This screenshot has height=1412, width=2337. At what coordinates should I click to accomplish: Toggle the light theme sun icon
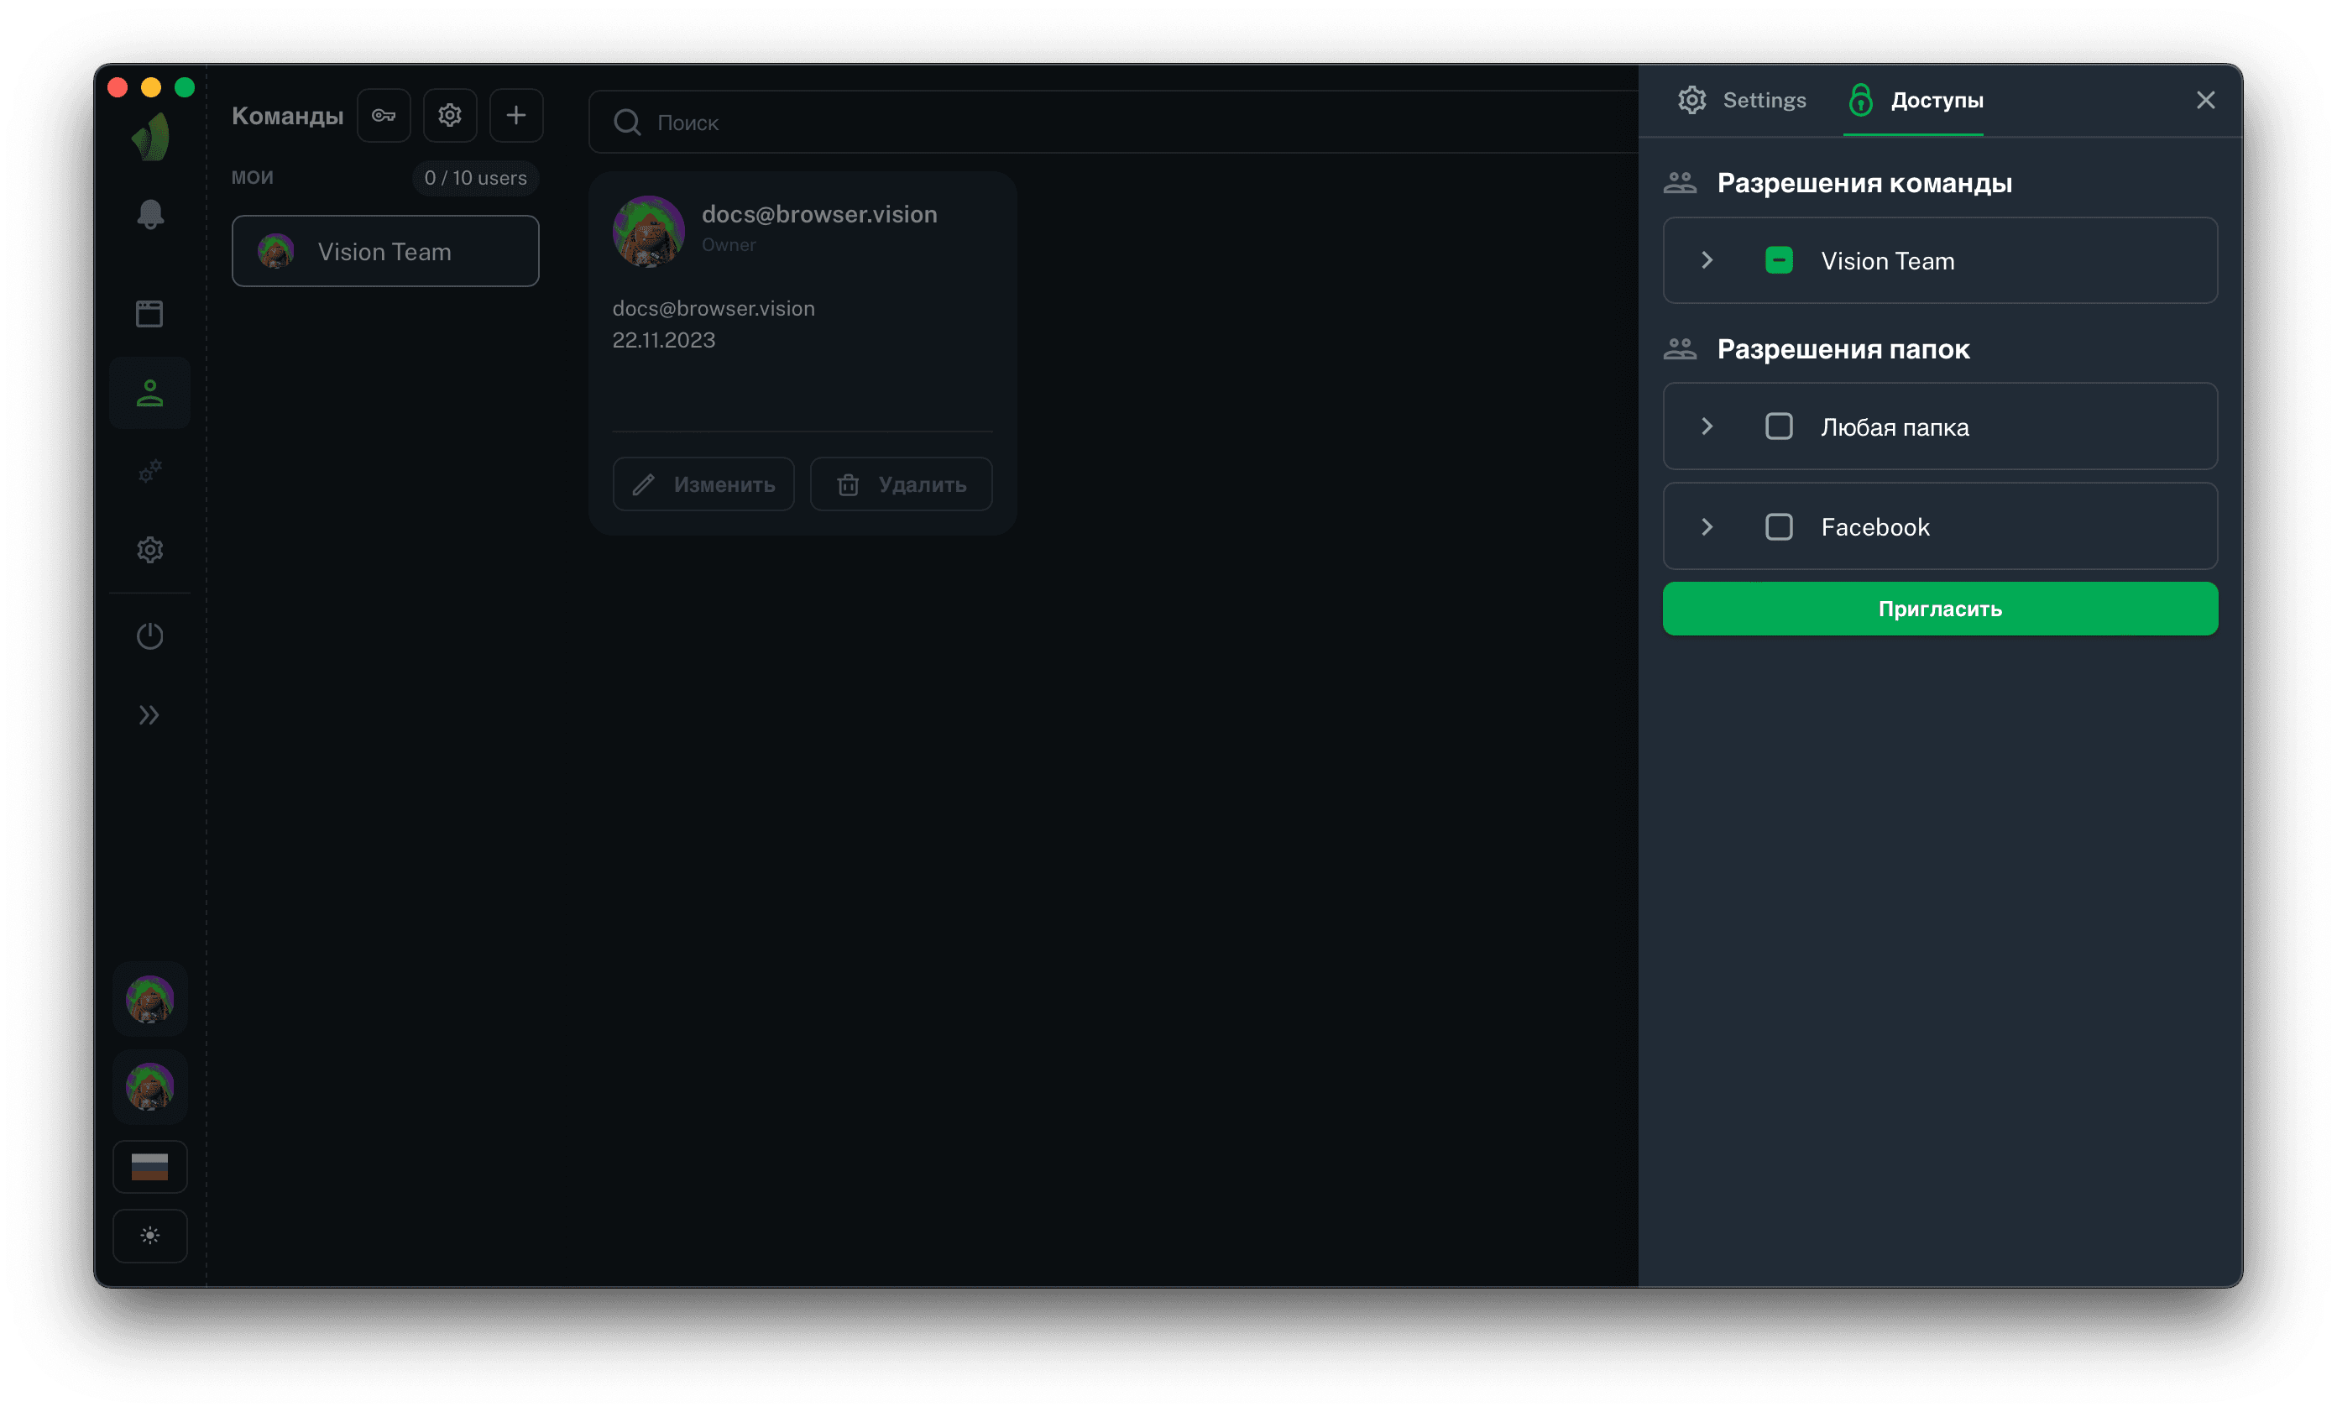click(x=150, y=1236)
